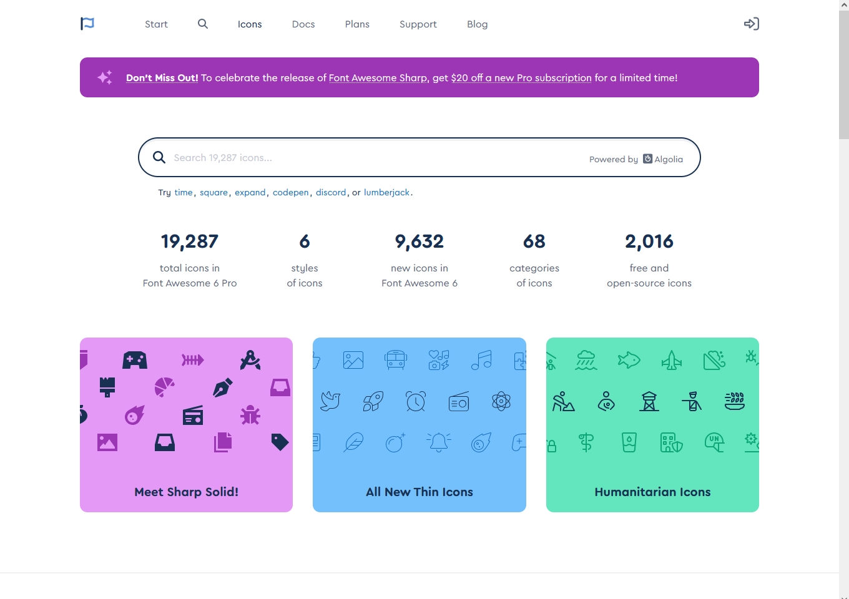The height and width of the screenshot is (599, 849).
Task: Click the UN helmet icon
Action: 715,442
